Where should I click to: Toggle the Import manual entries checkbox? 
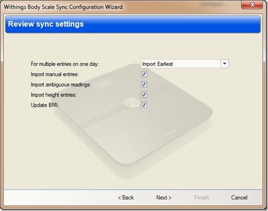[x=144, y=74]
